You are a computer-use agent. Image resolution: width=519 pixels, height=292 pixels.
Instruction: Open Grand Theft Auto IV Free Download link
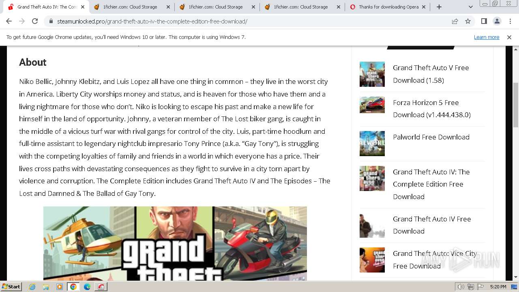[432, 225]
